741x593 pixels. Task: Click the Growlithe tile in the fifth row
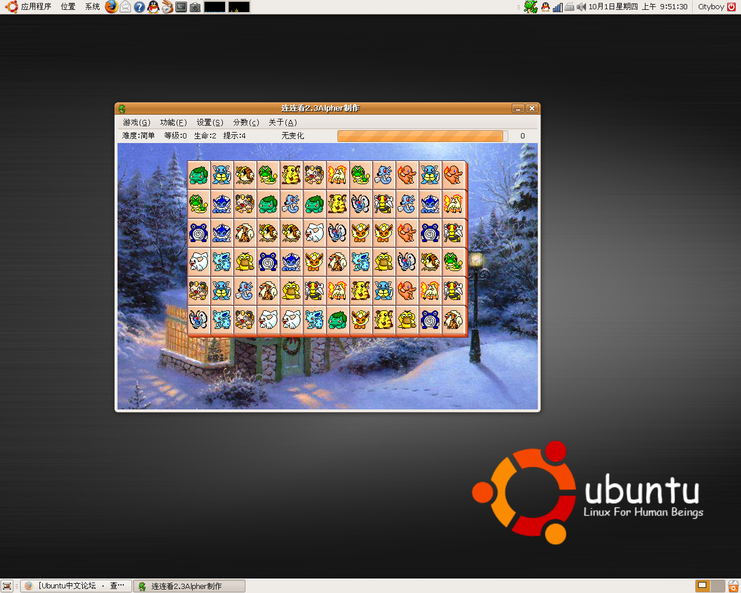268,290
